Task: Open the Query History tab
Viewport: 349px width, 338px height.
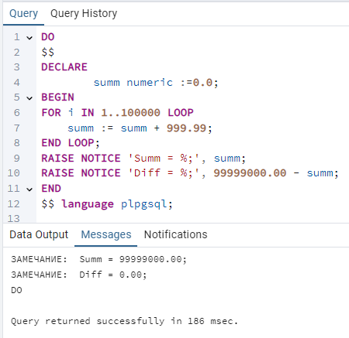Action: pos(84,13)
